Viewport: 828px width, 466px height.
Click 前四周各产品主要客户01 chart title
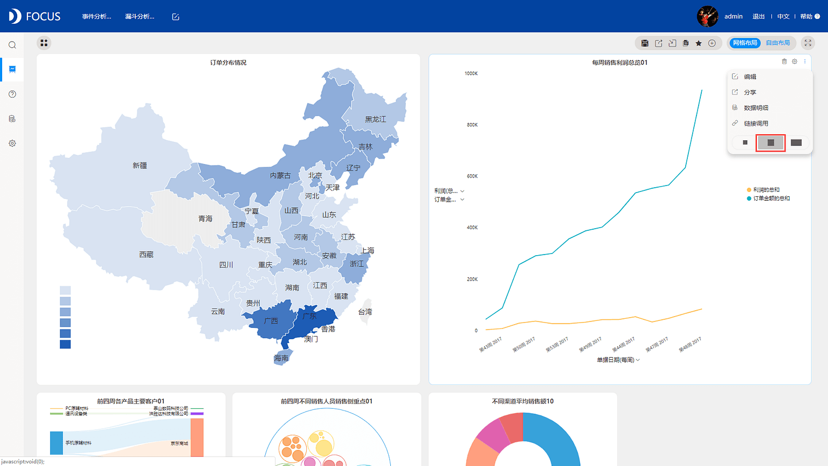131,401
